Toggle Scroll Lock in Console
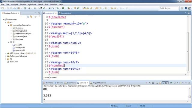 (160, 83)
